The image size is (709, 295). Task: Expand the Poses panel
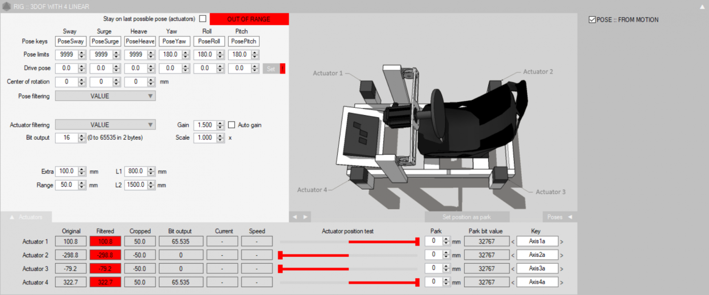[560, 217]
